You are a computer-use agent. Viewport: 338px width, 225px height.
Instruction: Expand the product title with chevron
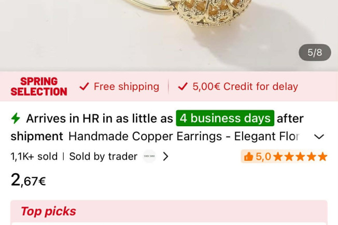point(319,137)
